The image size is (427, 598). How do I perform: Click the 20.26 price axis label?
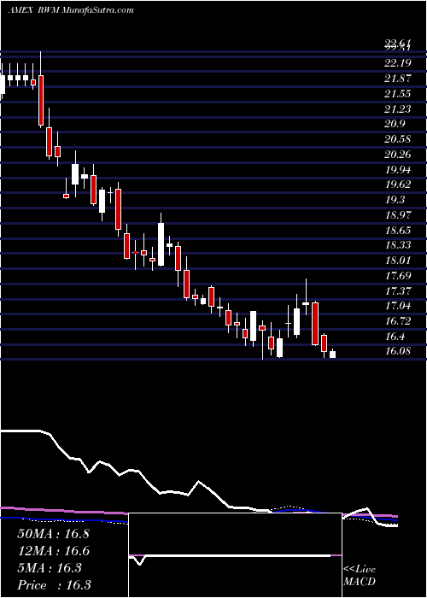coord(398,155)
